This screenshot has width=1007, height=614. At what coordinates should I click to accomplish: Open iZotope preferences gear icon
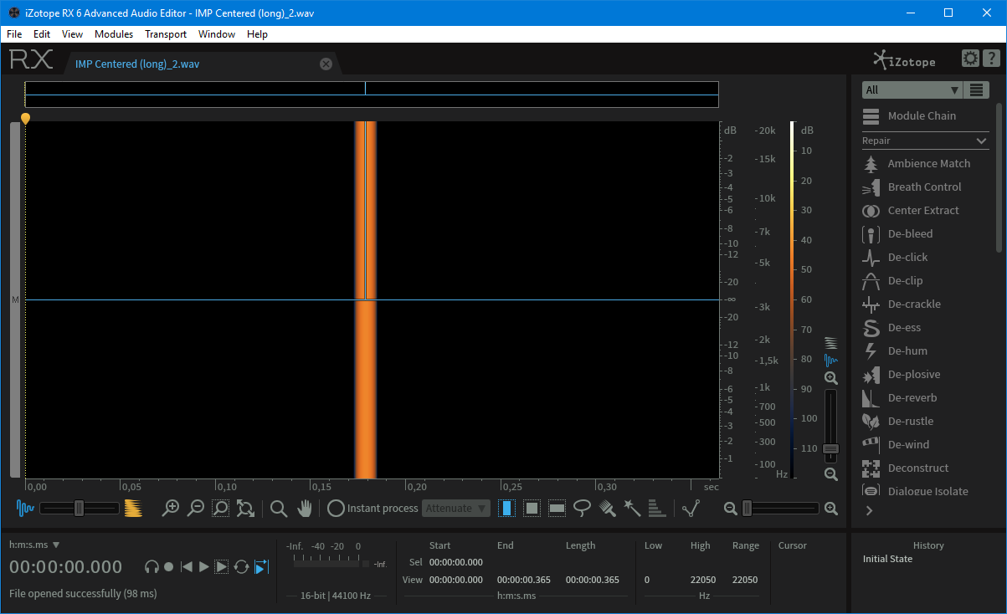tap(970, 58)
